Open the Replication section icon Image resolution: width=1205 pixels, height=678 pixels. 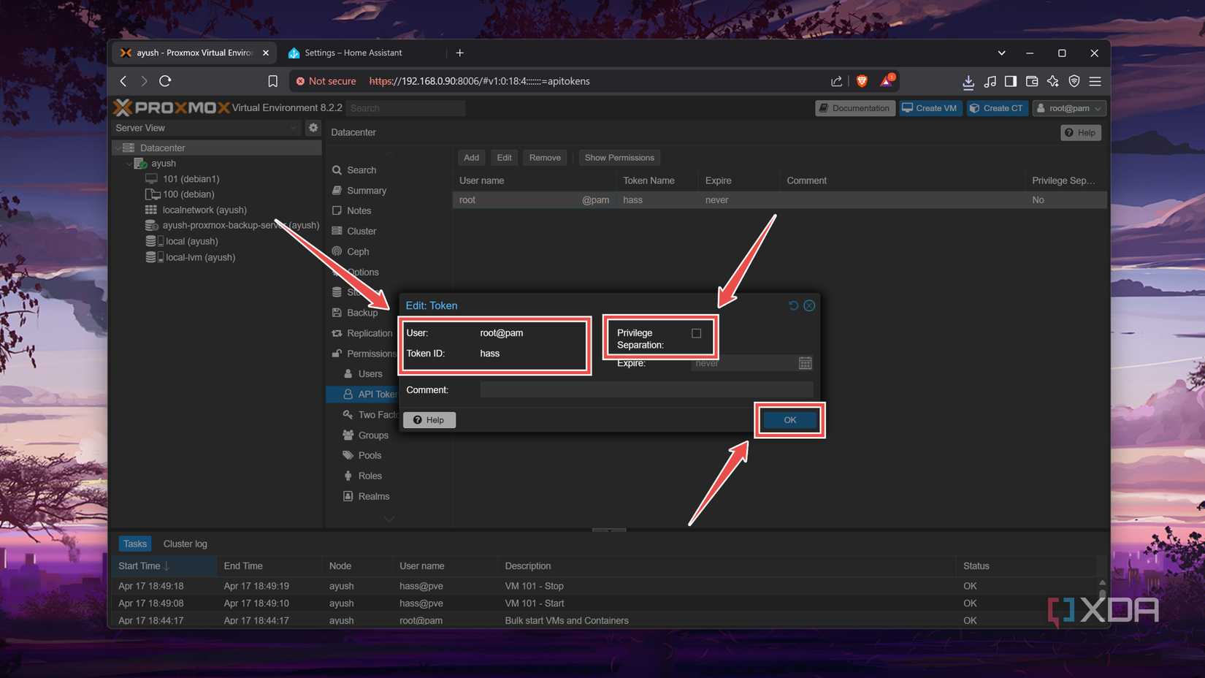pyautogui.click(x=337, y=333)
